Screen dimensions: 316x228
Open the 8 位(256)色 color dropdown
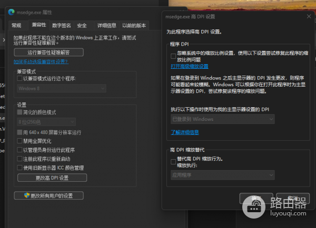(46, 122)
